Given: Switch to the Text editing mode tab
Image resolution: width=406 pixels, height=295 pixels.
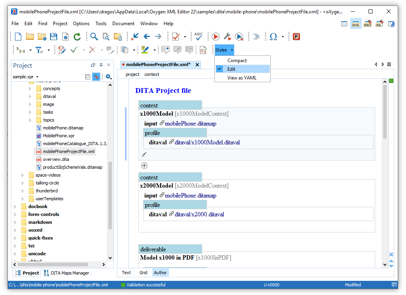Looking at the screenshot, I should 127,273.
